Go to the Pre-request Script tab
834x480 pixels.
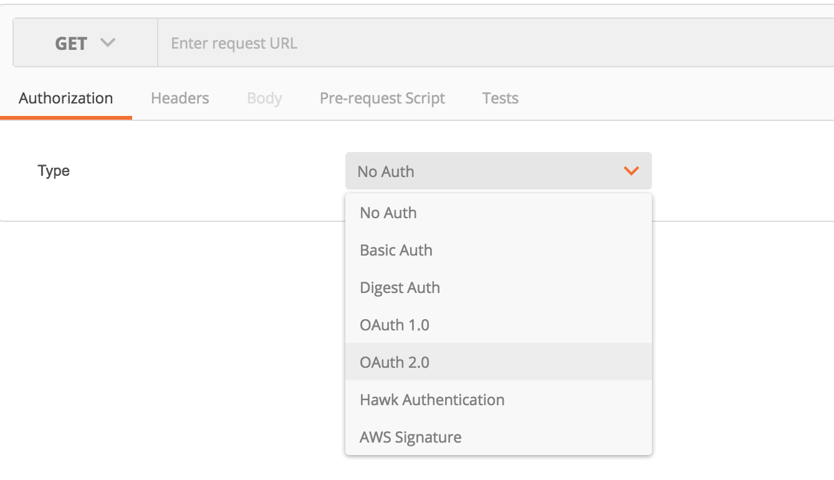point(382,98)
